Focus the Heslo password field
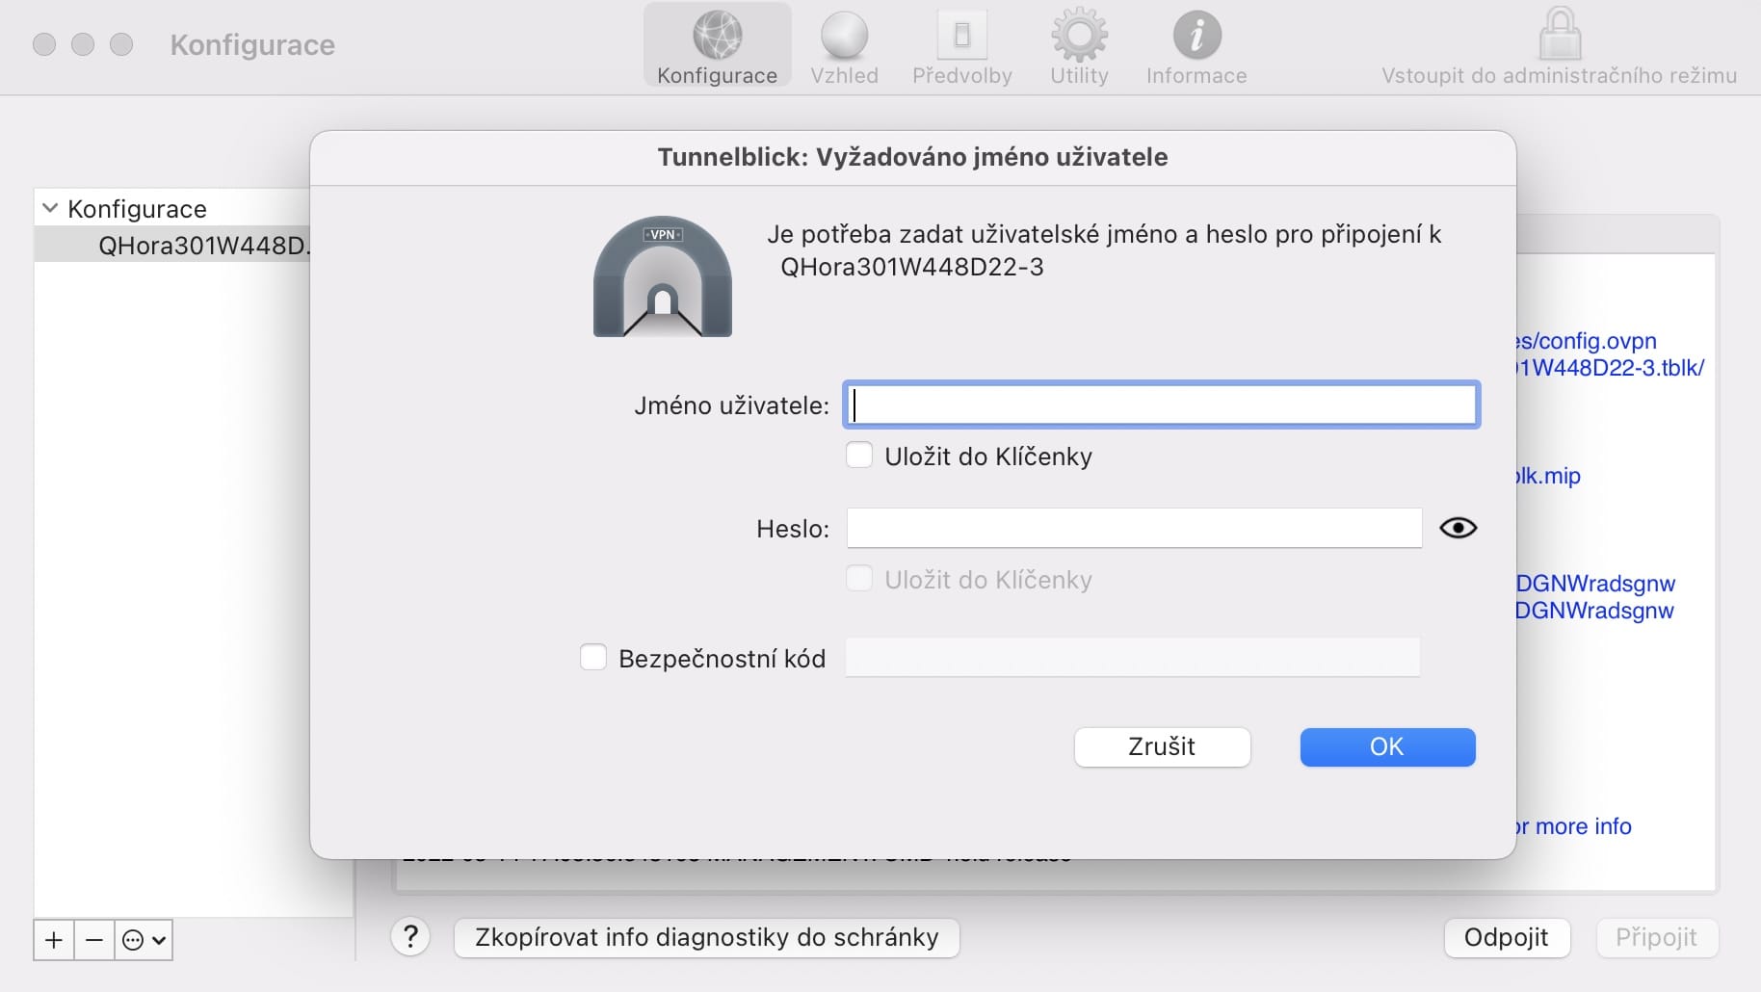Screen dimensions: 1761x992 (1134, 528)
